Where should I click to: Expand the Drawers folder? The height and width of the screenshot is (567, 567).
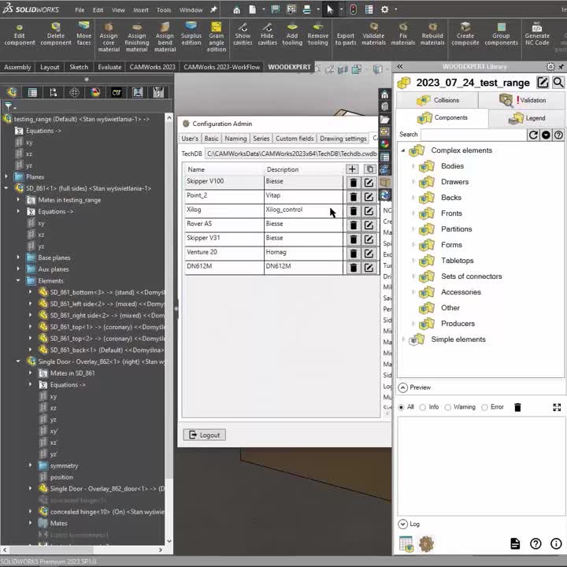413,182
